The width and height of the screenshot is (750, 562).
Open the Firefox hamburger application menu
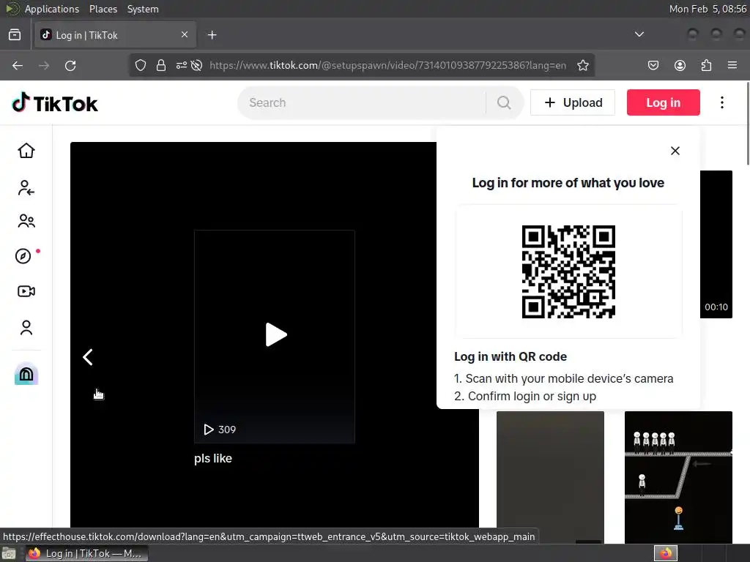(x=732, y=65)
